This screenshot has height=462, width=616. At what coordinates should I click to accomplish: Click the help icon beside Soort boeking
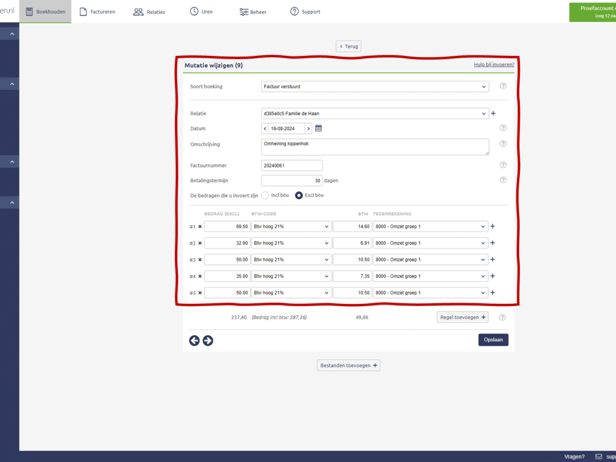click(x=503, y=86)
